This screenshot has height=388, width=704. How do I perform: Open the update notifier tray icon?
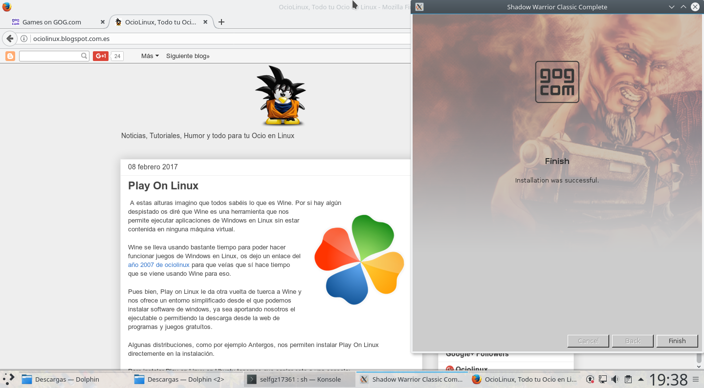(590, 379)
